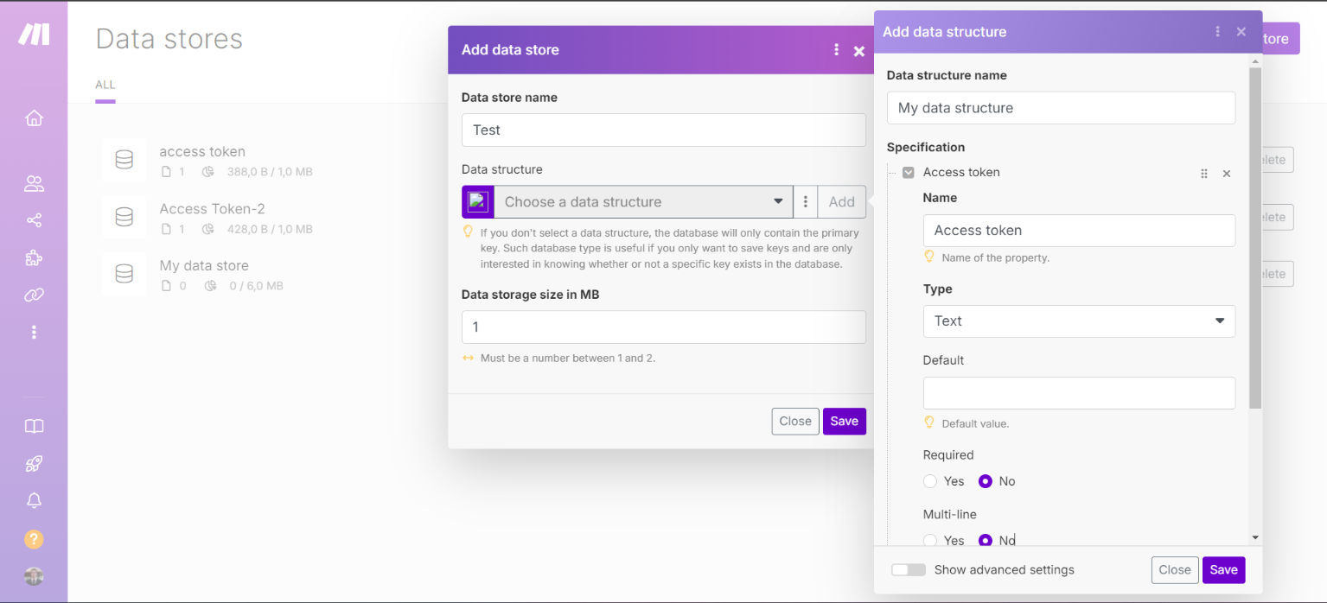Open the documentation book icon

pos(34,427)
